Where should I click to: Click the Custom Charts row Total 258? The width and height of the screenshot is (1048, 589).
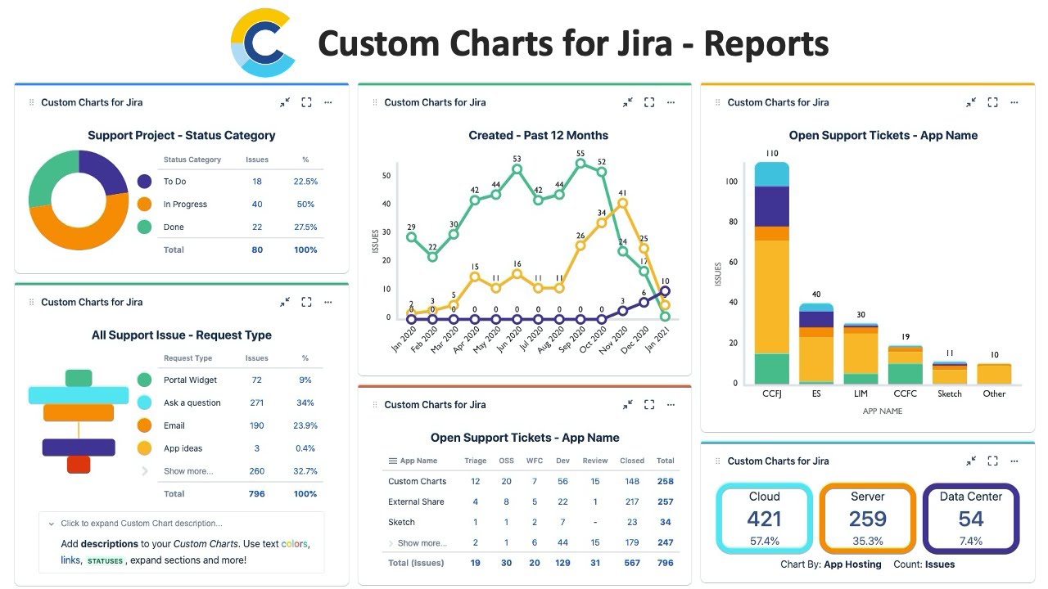click(x=665, y=481)
